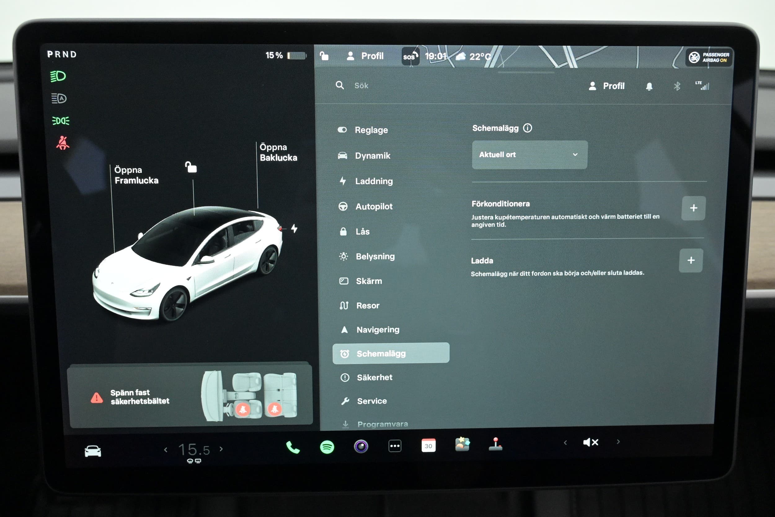
Task: Tap the PRND gear indicator
Action: point(62,54)
